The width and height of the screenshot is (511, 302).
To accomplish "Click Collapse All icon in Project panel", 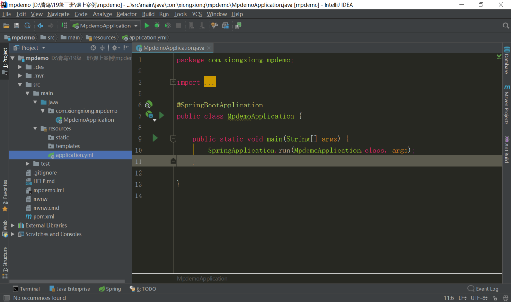I will tap(102, 48).
